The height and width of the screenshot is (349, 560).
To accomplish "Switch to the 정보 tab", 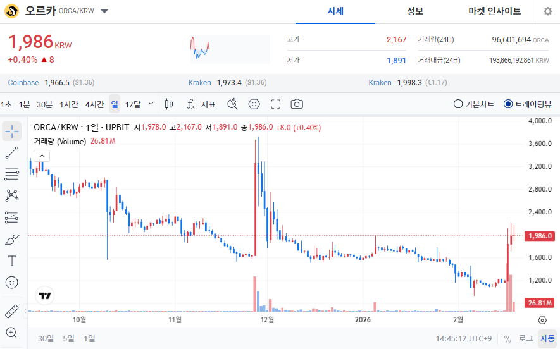I will 415,11.
